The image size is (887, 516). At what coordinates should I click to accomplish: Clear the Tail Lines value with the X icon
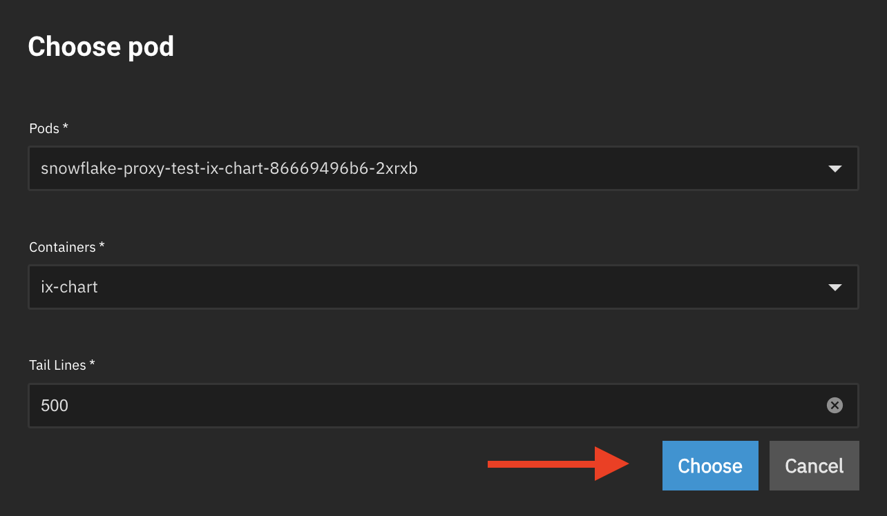pos(834,406)
